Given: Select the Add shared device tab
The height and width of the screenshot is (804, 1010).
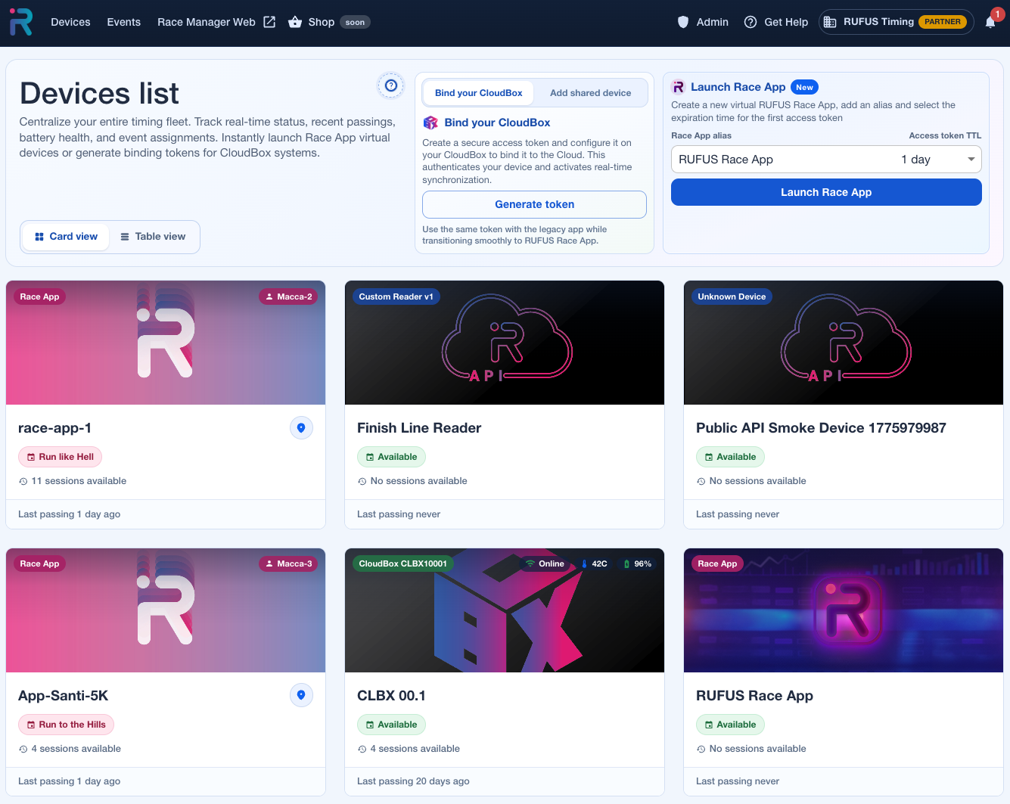Looking at the screenshot, I should 590,93.
